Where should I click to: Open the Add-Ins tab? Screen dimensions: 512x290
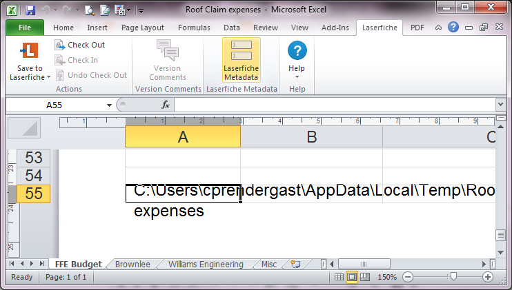click(x=335, y=28)
